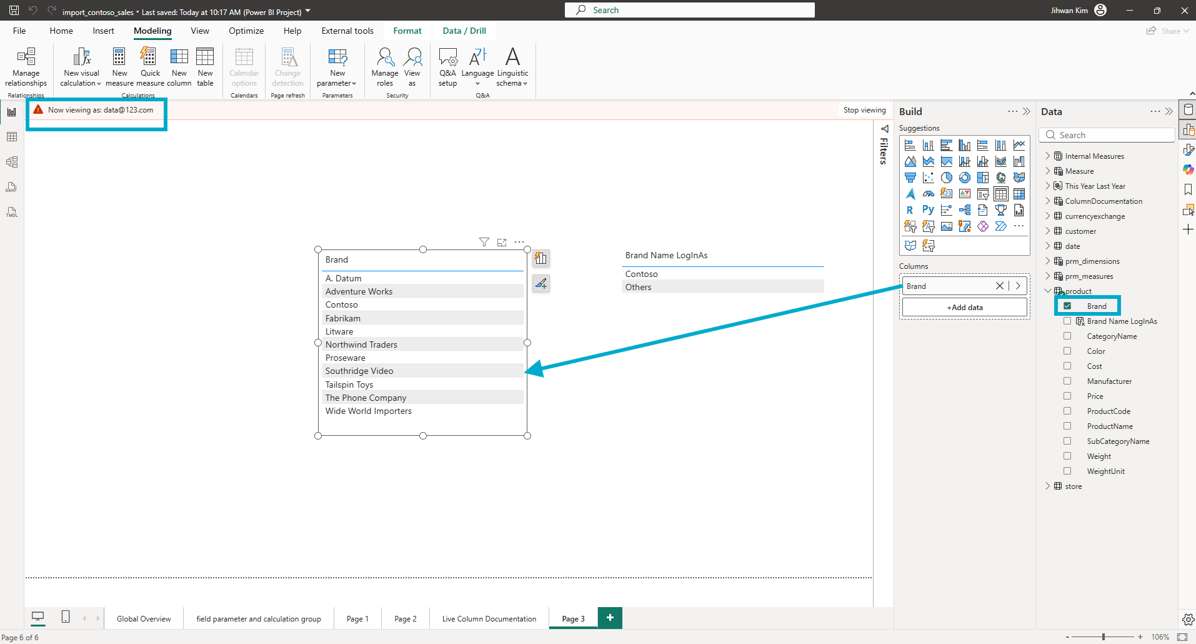Click the filter icon above Brand table
The height and width of the screenshot is (644, 1196).
pyautogui.click(x=484, y=242)
